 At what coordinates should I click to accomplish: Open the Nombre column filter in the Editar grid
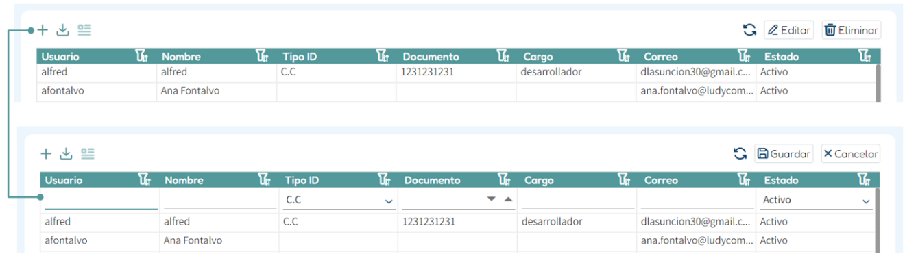click(262, 56)
